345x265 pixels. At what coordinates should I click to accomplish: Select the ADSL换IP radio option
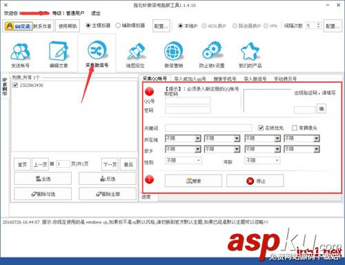pyautogui.click(x=214, y=26)
